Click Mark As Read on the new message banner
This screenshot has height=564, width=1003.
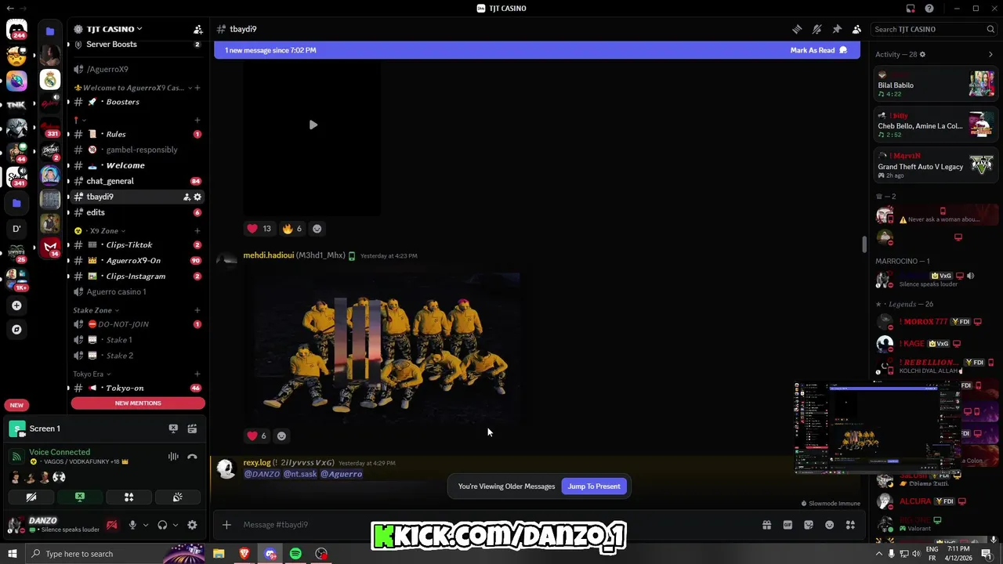818,50
